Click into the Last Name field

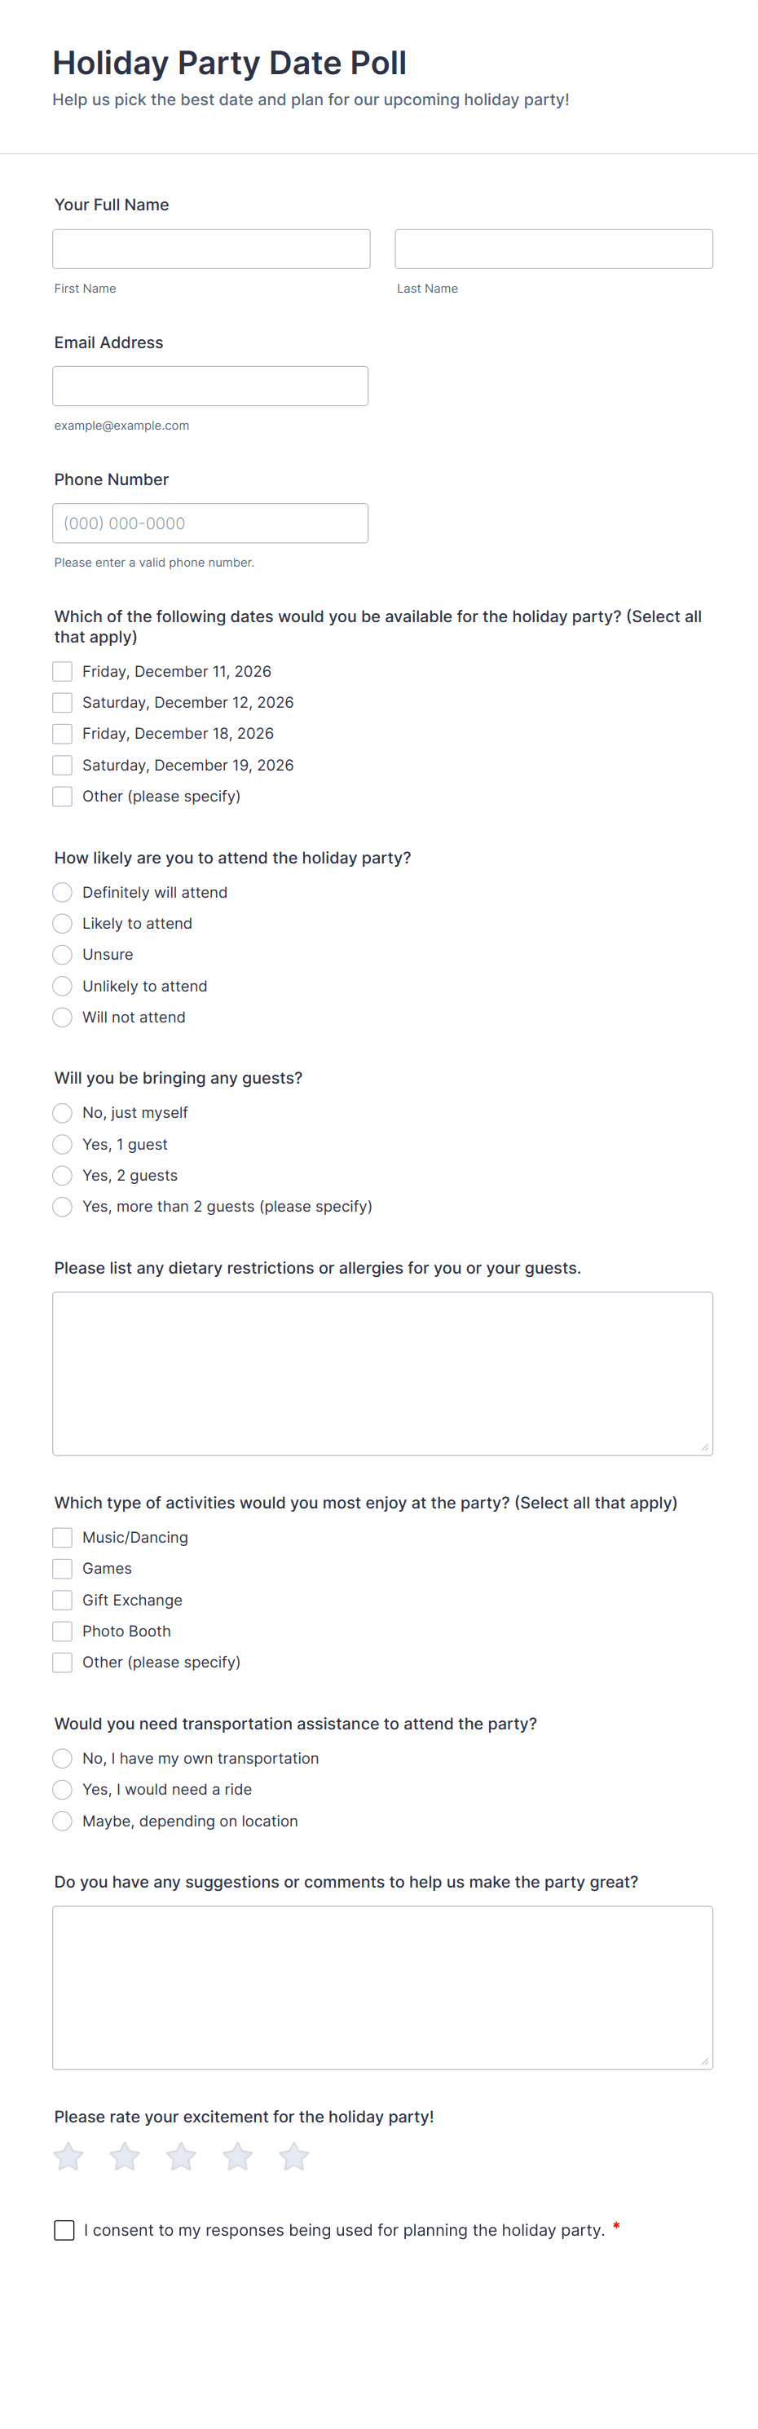(553, 249)
